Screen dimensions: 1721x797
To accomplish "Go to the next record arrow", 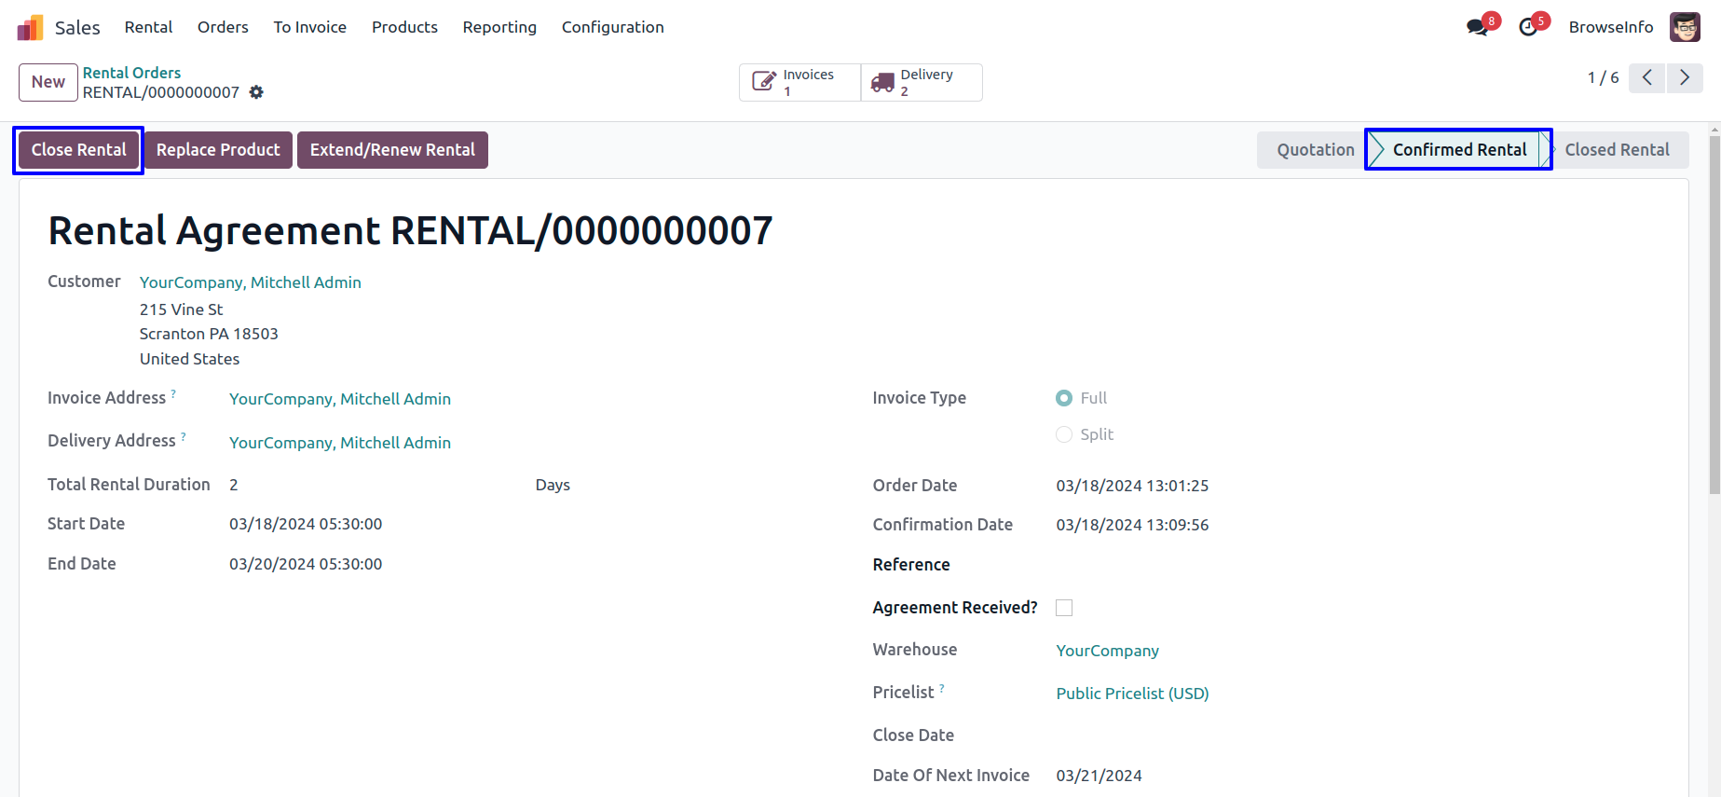I will 1685,78.
